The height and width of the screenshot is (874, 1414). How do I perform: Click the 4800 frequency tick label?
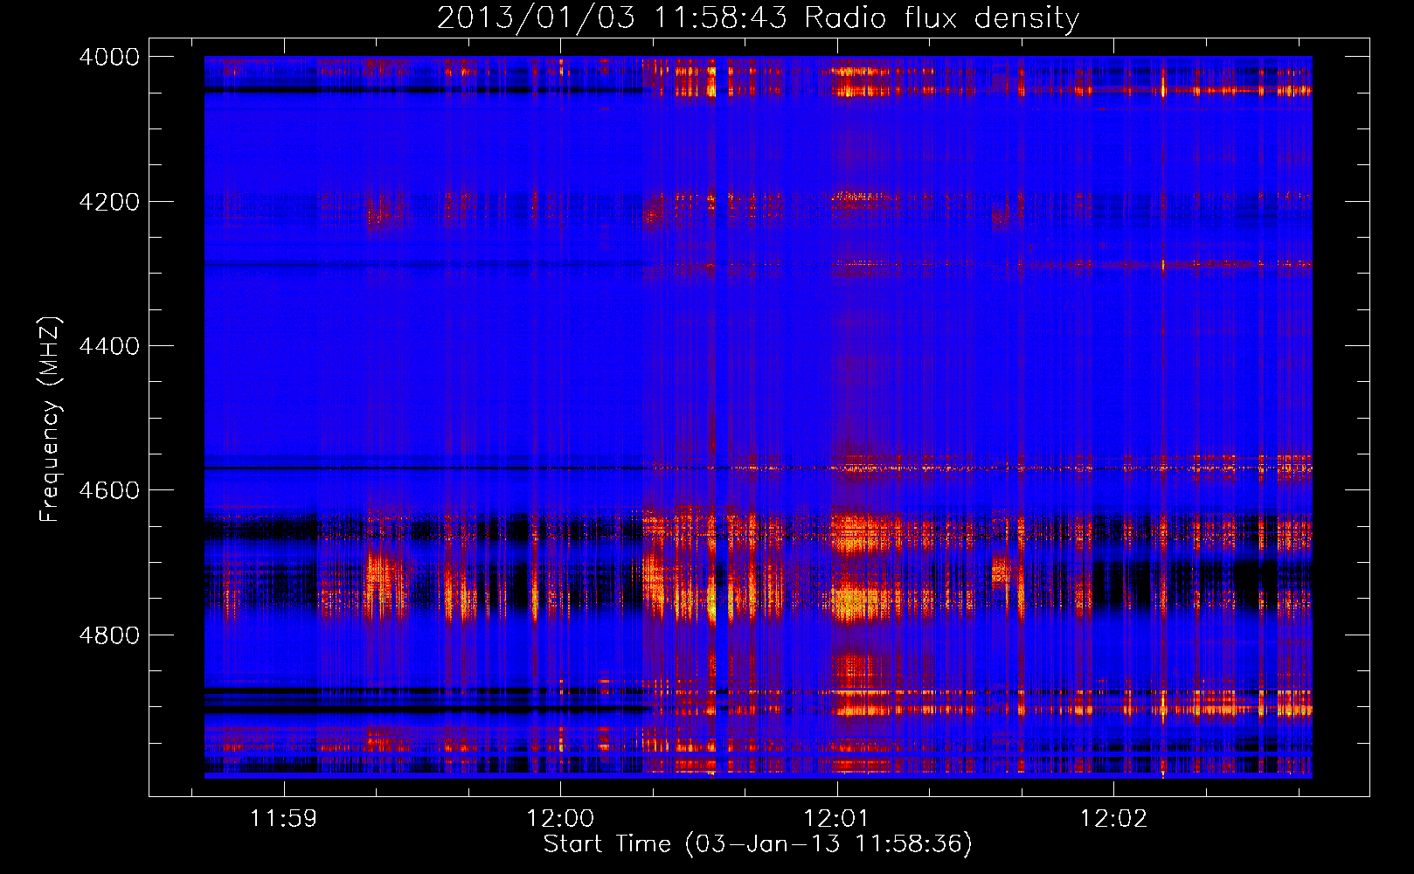click(x=109, y=635)
